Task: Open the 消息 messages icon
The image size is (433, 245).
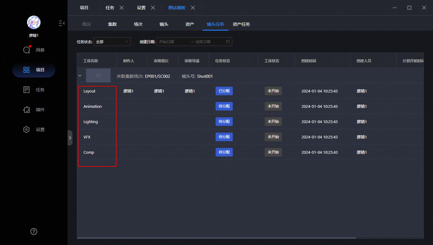Action: point(27,50)
